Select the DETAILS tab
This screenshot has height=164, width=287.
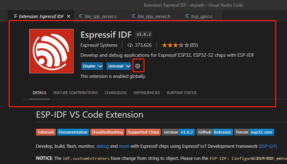click(39, 93)
